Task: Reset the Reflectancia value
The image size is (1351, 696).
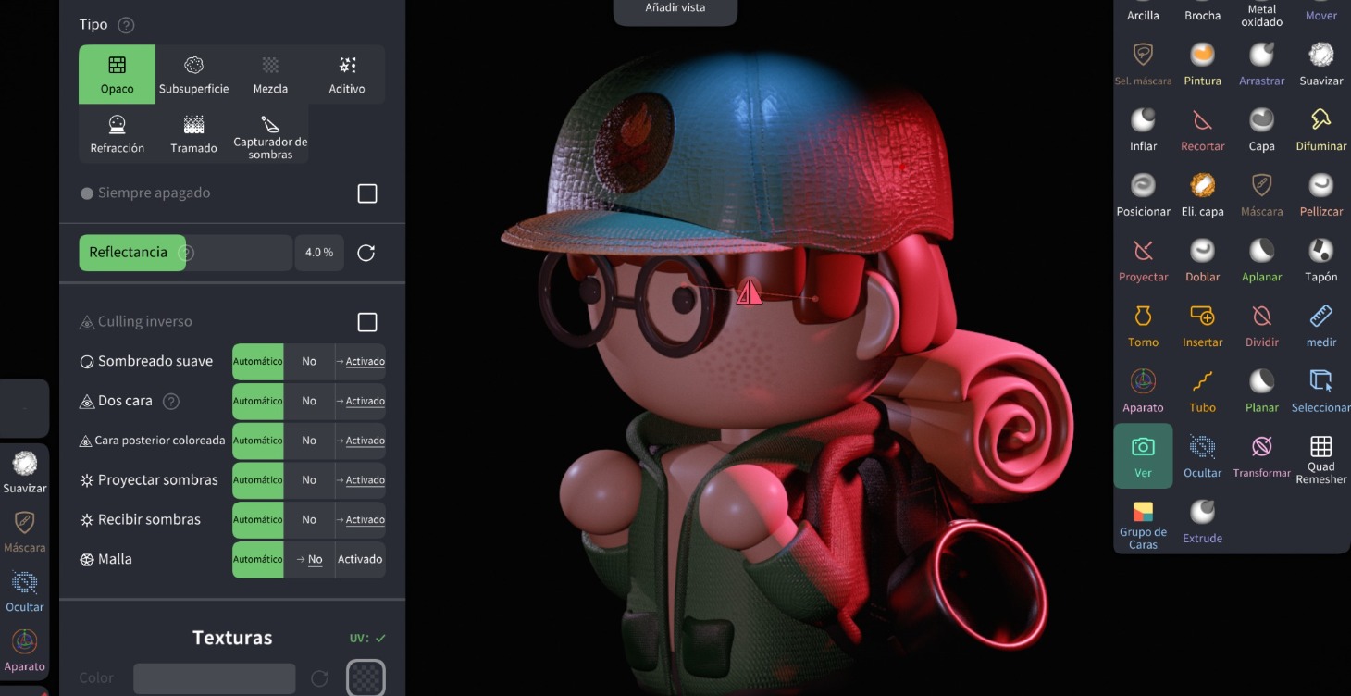Action: coord(366,253)
